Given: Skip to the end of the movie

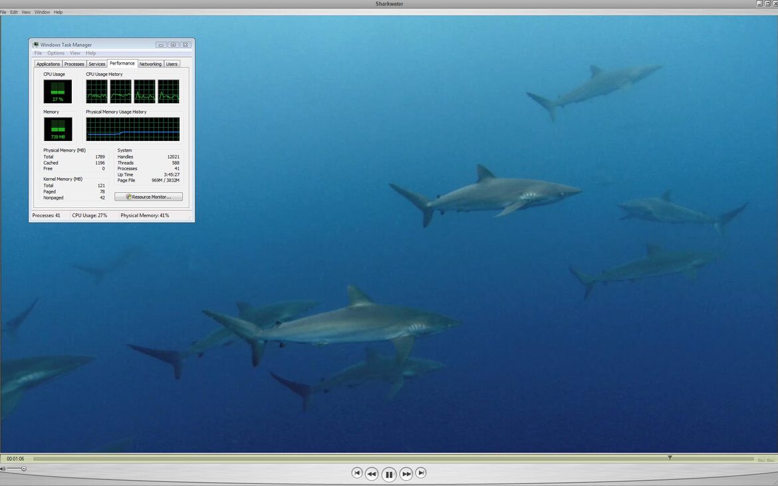Looking at the screenshot, I should point(421,473).
